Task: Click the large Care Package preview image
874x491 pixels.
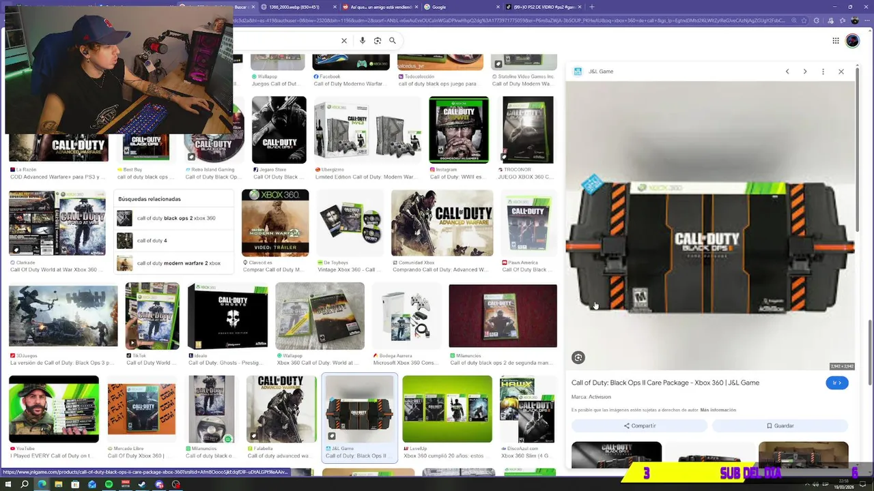Action: pos(710,225)
